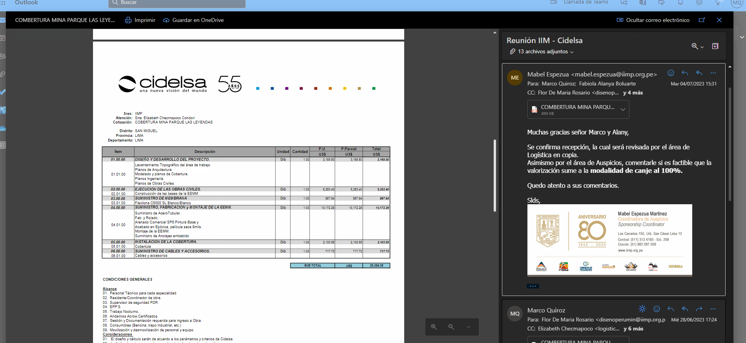Click the PDF preview vertical scrollbar thumb

pyautogui.click(x=495, y=175)
